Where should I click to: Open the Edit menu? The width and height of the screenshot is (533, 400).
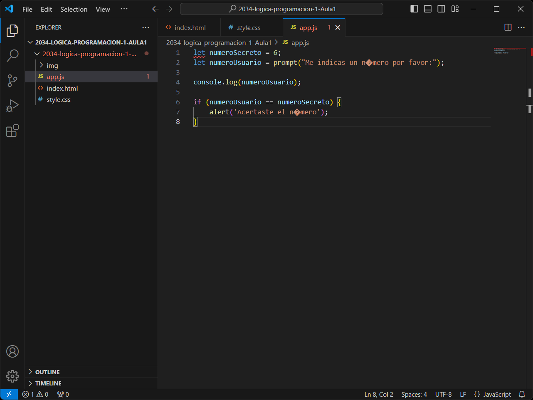[46, 9]
